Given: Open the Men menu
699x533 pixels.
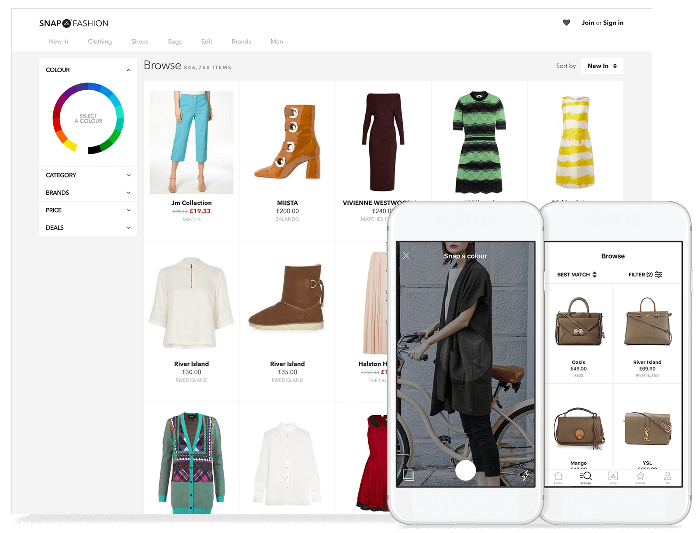Looking at the screenshot, I should click(x=277, y=41).
